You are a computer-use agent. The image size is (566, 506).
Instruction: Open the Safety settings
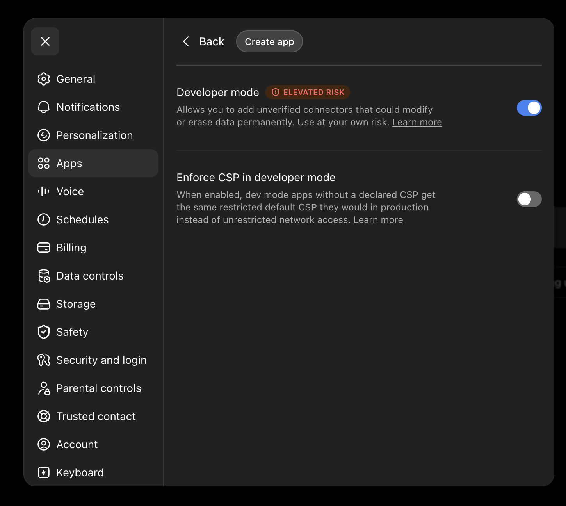point(93,332)
